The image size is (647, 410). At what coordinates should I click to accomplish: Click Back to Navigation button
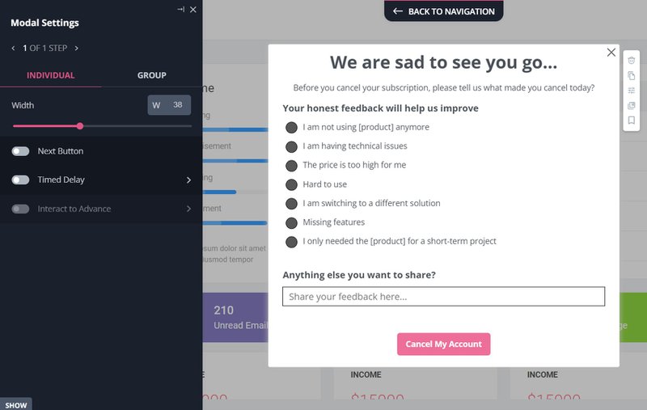(x=443, y=11)
